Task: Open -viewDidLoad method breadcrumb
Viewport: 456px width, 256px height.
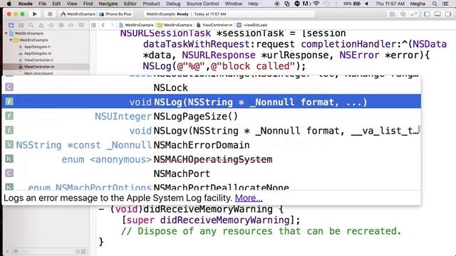Action: [252, 25]
